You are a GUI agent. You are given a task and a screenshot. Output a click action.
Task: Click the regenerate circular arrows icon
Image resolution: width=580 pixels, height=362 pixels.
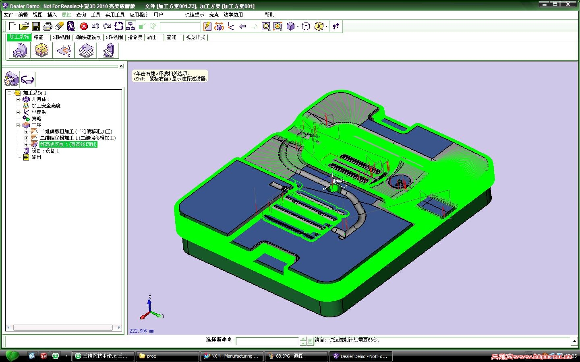119,27
